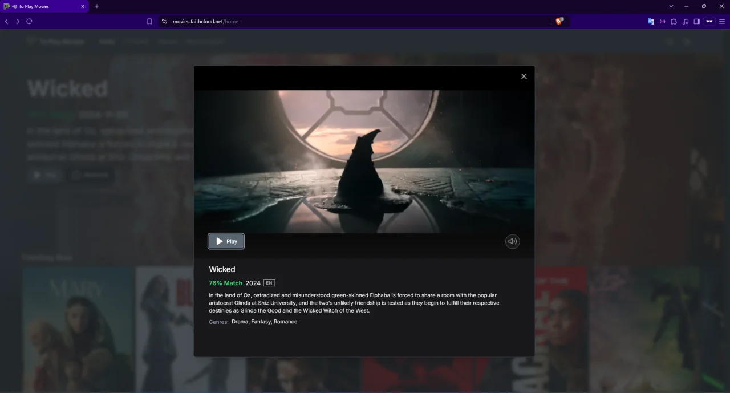Image resolution: width=730 pixels, height=393 pixels.
Task: Open the browser main hamburger menu
Action: click(722, 21)
